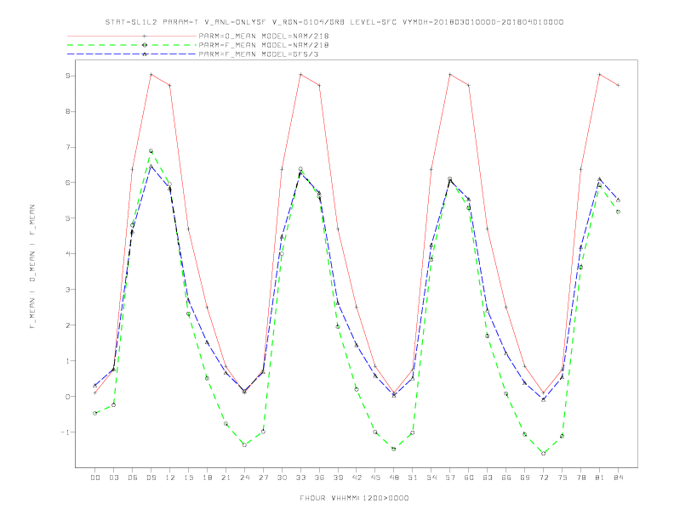Click x-axis forecast hour label 60

coord(469,478)
